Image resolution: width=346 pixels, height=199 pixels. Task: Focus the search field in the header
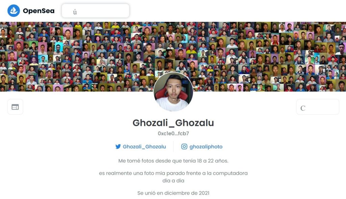[x=95, y=10]
